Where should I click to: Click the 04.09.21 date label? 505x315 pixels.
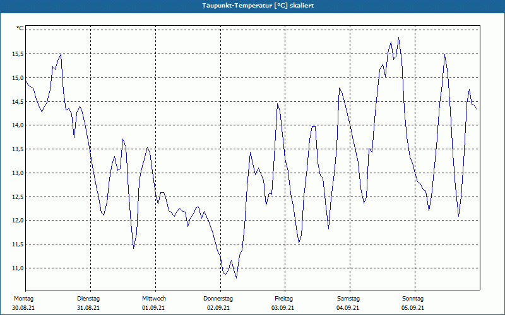(348, 308)
